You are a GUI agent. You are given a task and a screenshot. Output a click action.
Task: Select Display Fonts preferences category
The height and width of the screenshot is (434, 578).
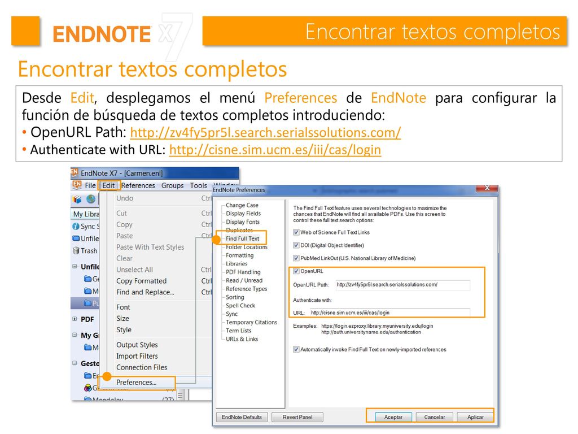(243, 222)
